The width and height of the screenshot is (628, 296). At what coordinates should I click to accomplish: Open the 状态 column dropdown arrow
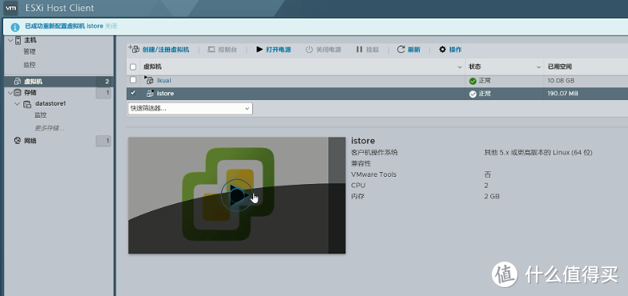click(538, 67)
